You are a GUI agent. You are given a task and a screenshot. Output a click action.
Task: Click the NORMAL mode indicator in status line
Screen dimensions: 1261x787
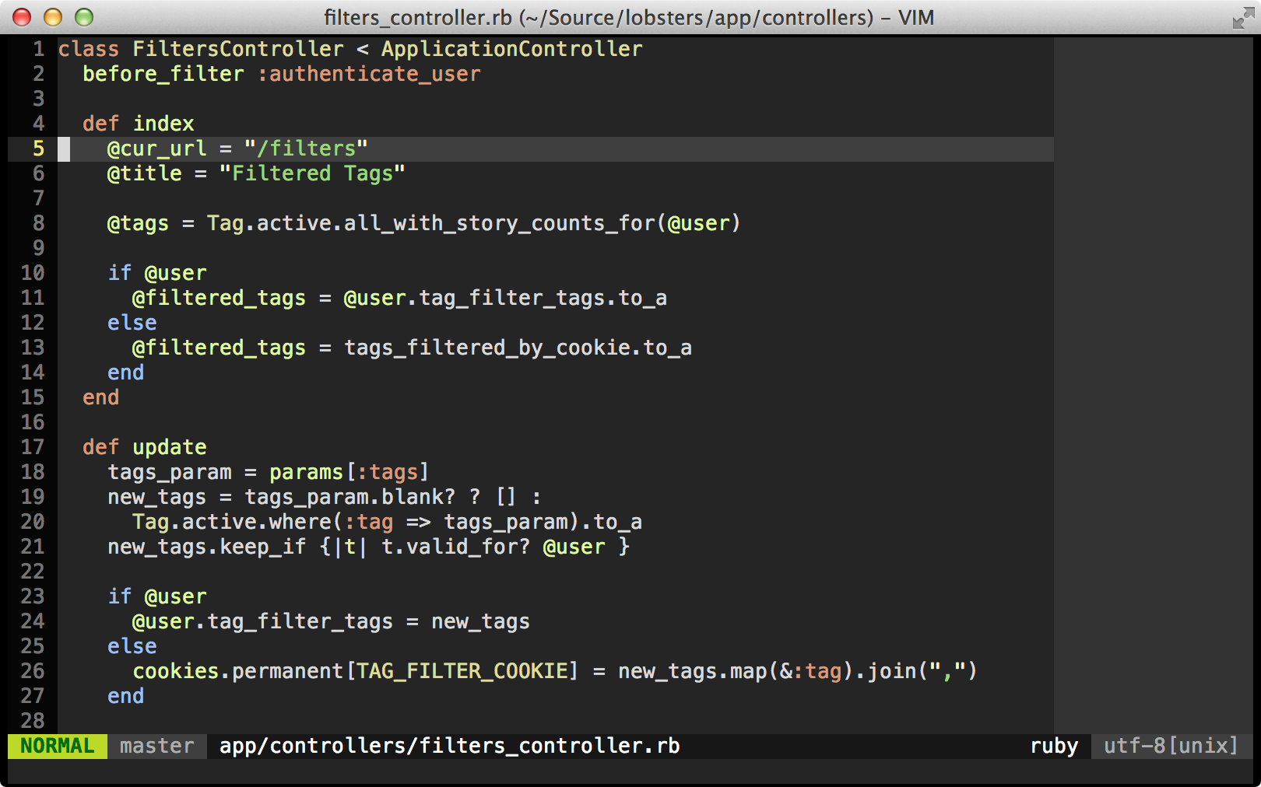[58, 746]
